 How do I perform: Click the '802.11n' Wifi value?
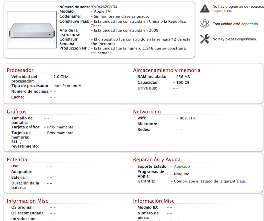187,118
